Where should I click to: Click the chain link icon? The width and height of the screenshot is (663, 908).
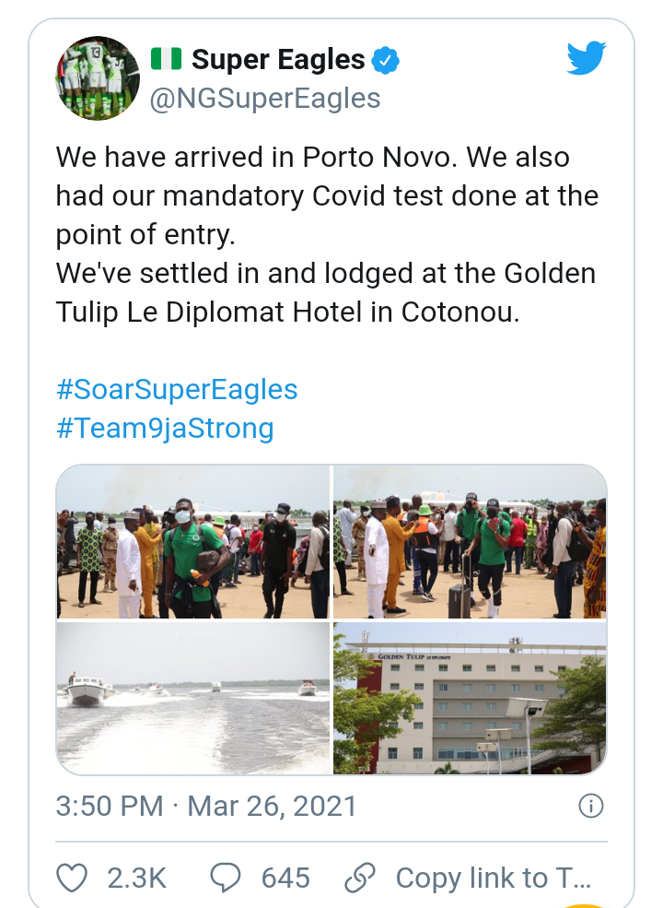tap(360, 878)
